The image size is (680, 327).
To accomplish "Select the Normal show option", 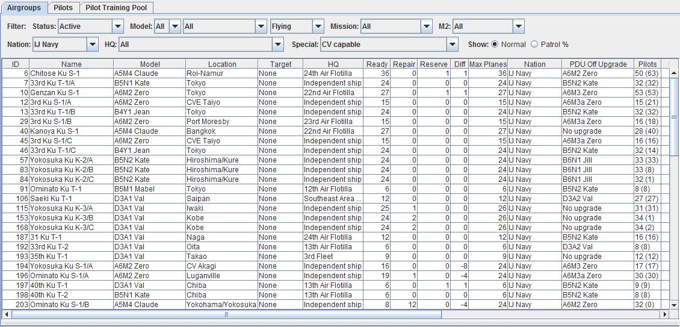I will (495, 44).
